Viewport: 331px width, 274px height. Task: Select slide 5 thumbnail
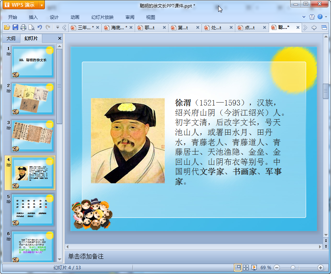[33, 210]
